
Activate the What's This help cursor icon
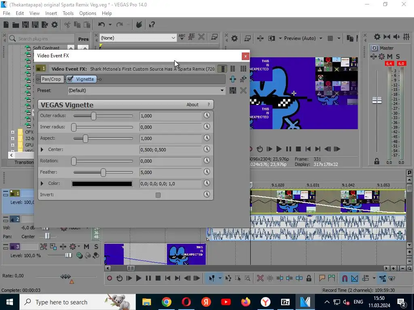pos(152,25)
